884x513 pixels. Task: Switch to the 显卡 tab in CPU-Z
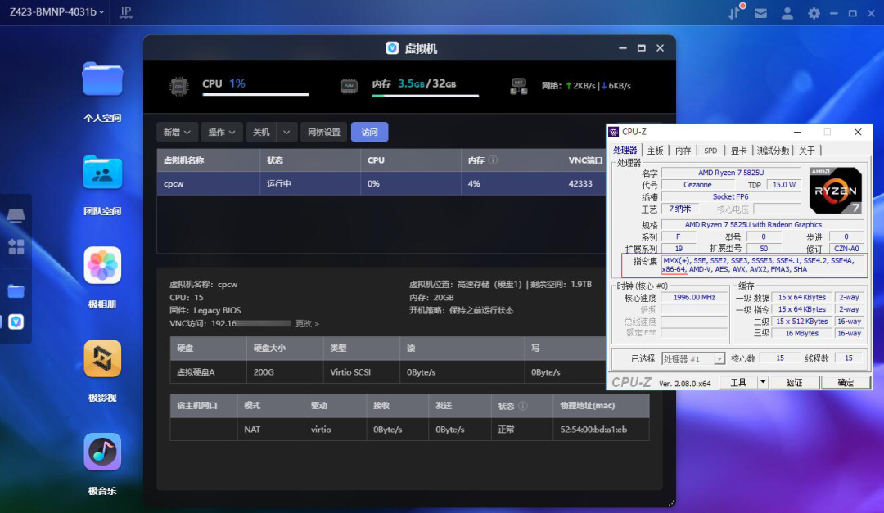(x=738, y=151)
